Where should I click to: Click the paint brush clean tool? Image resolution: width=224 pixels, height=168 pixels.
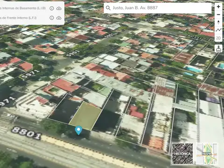[x=218, y=49]
